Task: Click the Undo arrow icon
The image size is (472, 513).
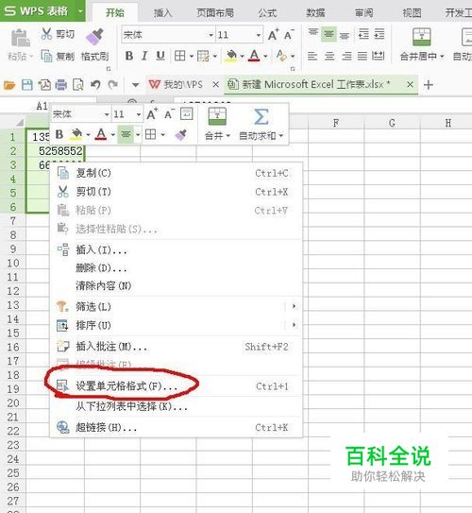Action: (95, 85)
